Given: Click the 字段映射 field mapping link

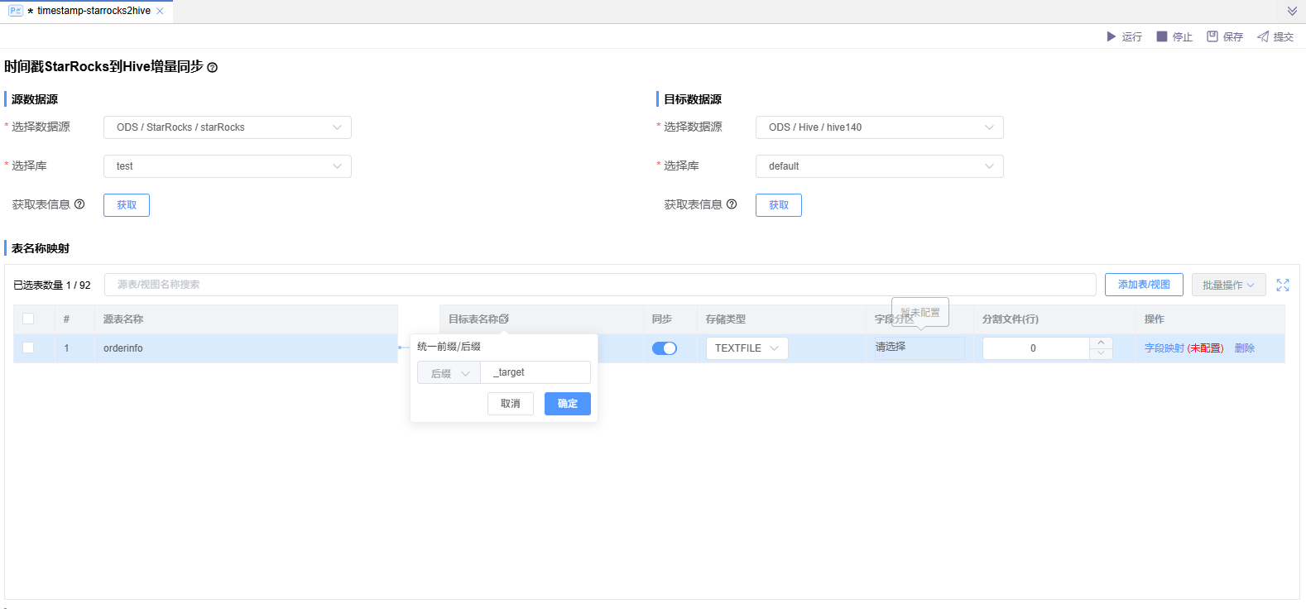Looking at the screenshot, I should 1164,348.
